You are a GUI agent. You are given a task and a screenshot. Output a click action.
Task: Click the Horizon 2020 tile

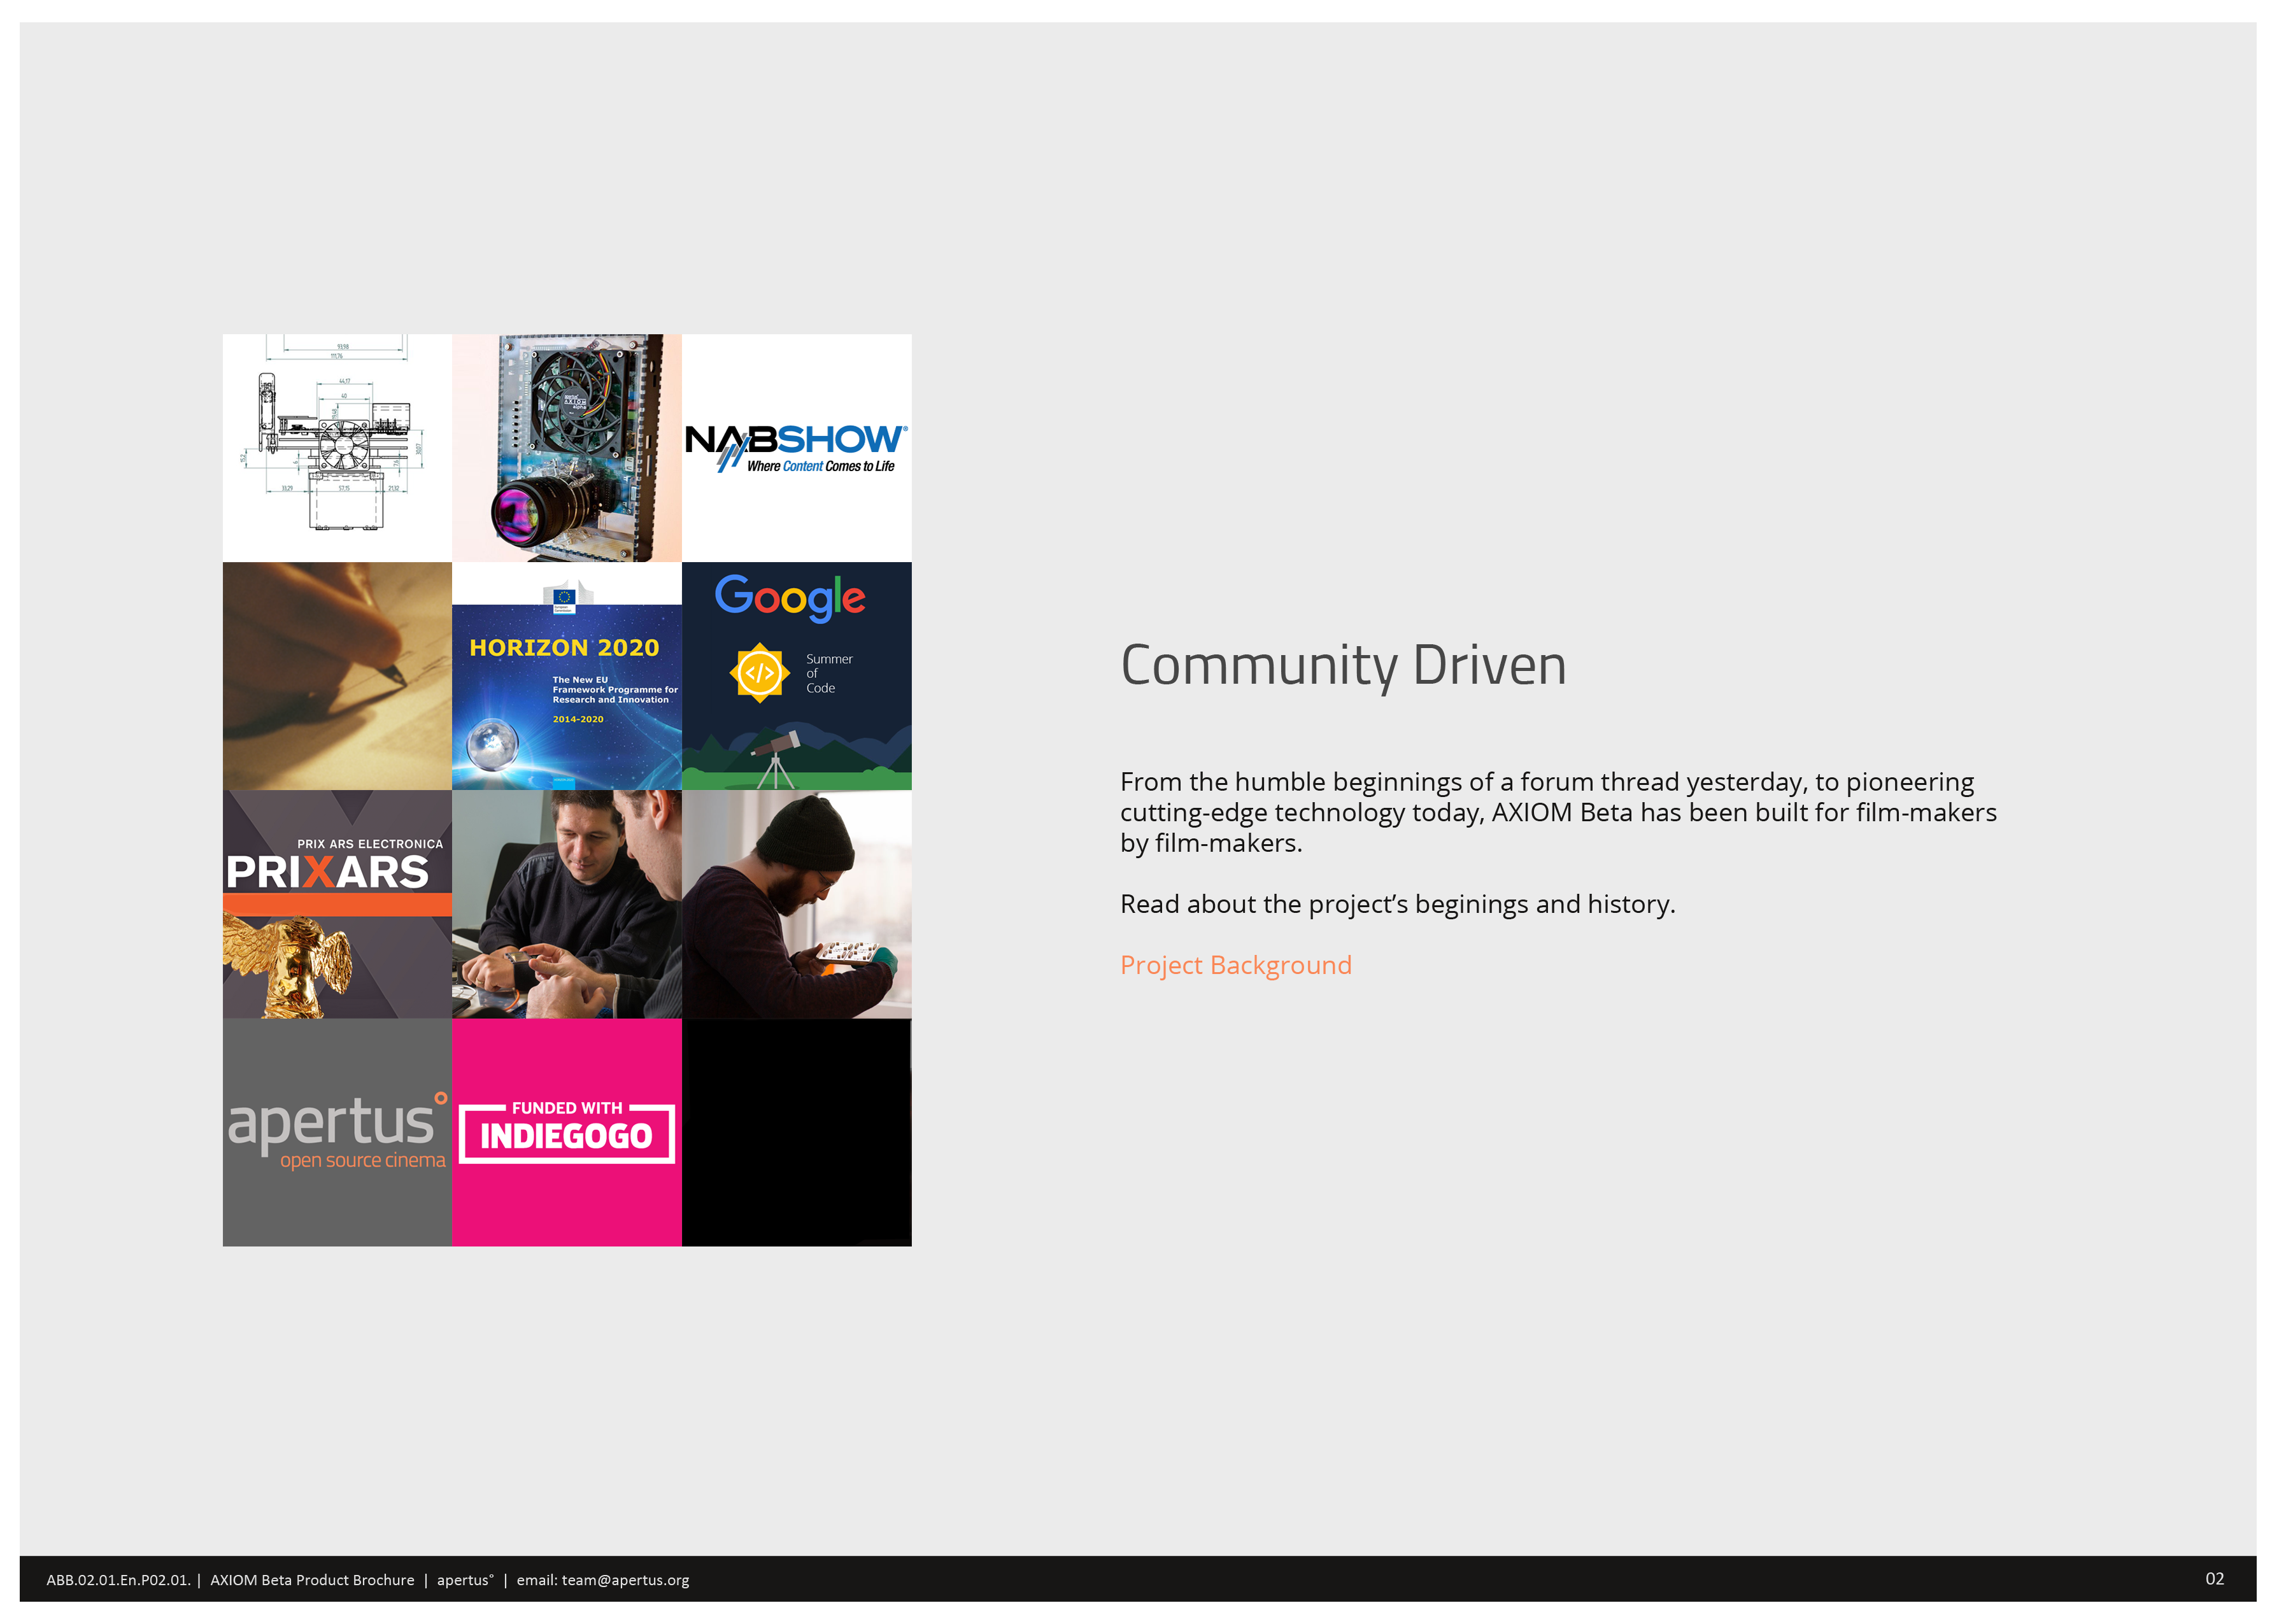coord(567,676)
